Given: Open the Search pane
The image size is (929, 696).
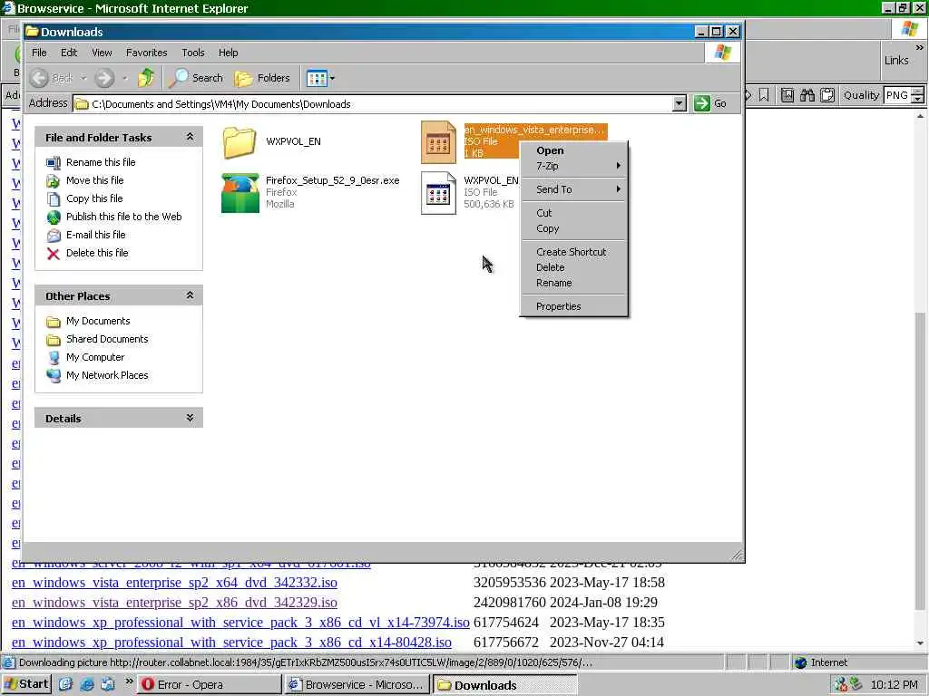Looking at the screenshot, I should click(x=196, y=78).
